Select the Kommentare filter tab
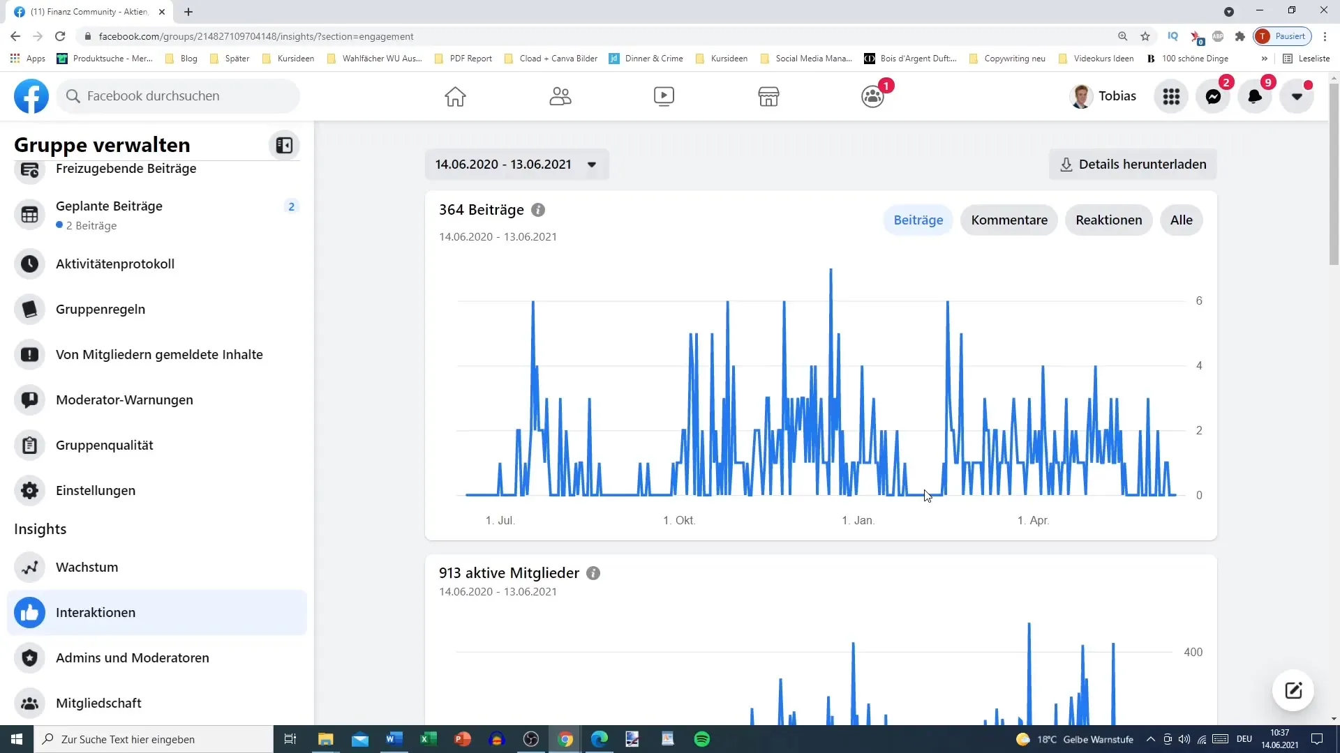 (1010, 220)
